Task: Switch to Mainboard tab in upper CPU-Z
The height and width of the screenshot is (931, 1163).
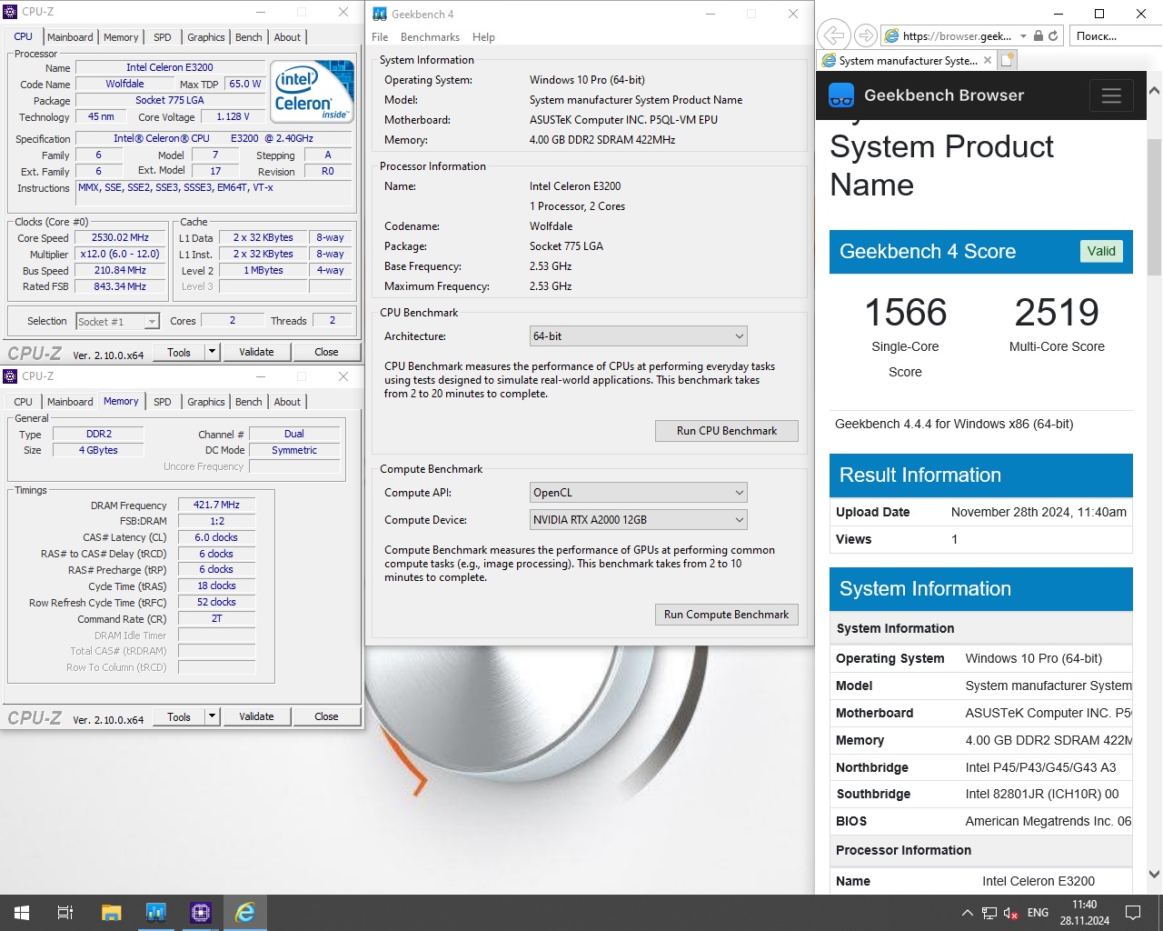Action: click(70, 37)
